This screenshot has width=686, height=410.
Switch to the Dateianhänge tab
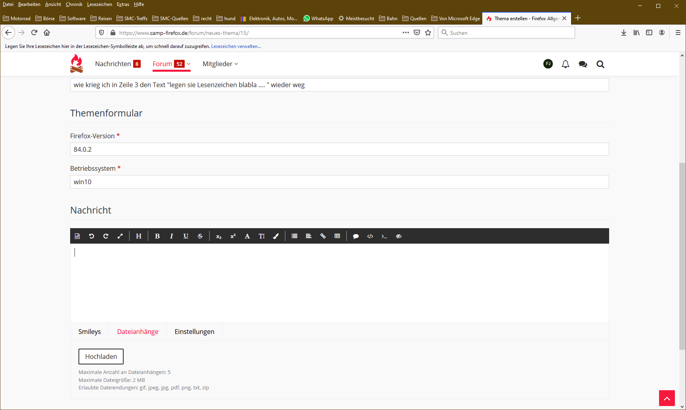pyautogui.click(x=138, y=332)
